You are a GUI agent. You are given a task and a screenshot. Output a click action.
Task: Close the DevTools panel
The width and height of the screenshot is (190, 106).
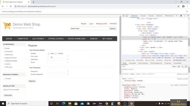tap(188, 16)
